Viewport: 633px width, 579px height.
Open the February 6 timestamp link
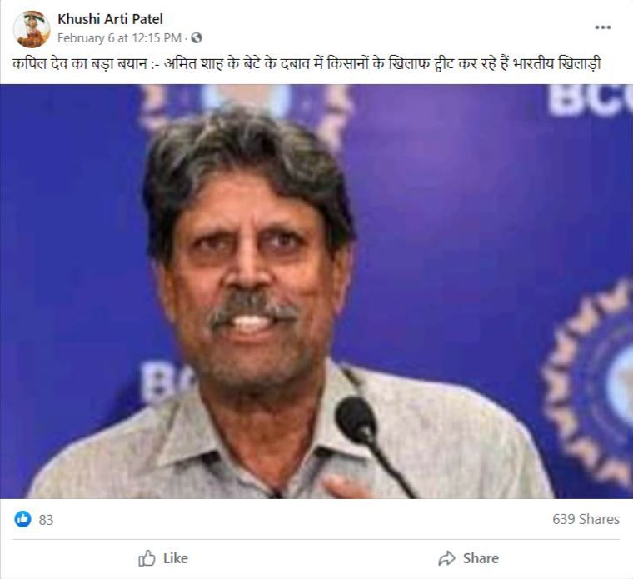tap(119, 38)
